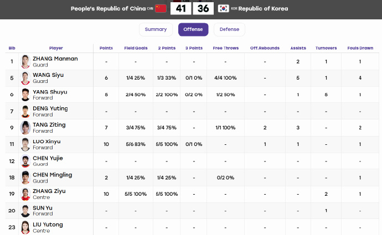The image size is (382, 235).
Task: Click LUO Xinyu's field goals 5/6 83%
Action: point(136,144)
